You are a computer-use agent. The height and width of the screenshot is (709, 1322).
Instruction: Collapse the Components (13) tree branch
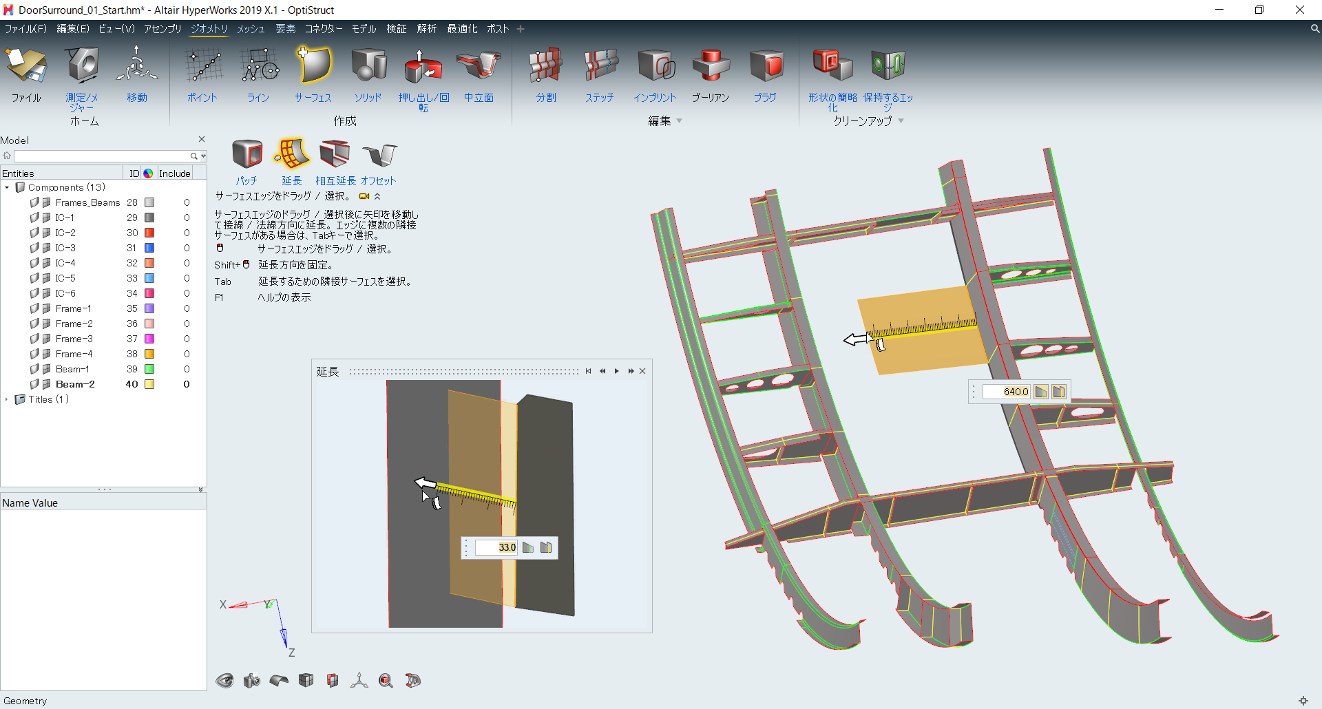coord(7,187)
